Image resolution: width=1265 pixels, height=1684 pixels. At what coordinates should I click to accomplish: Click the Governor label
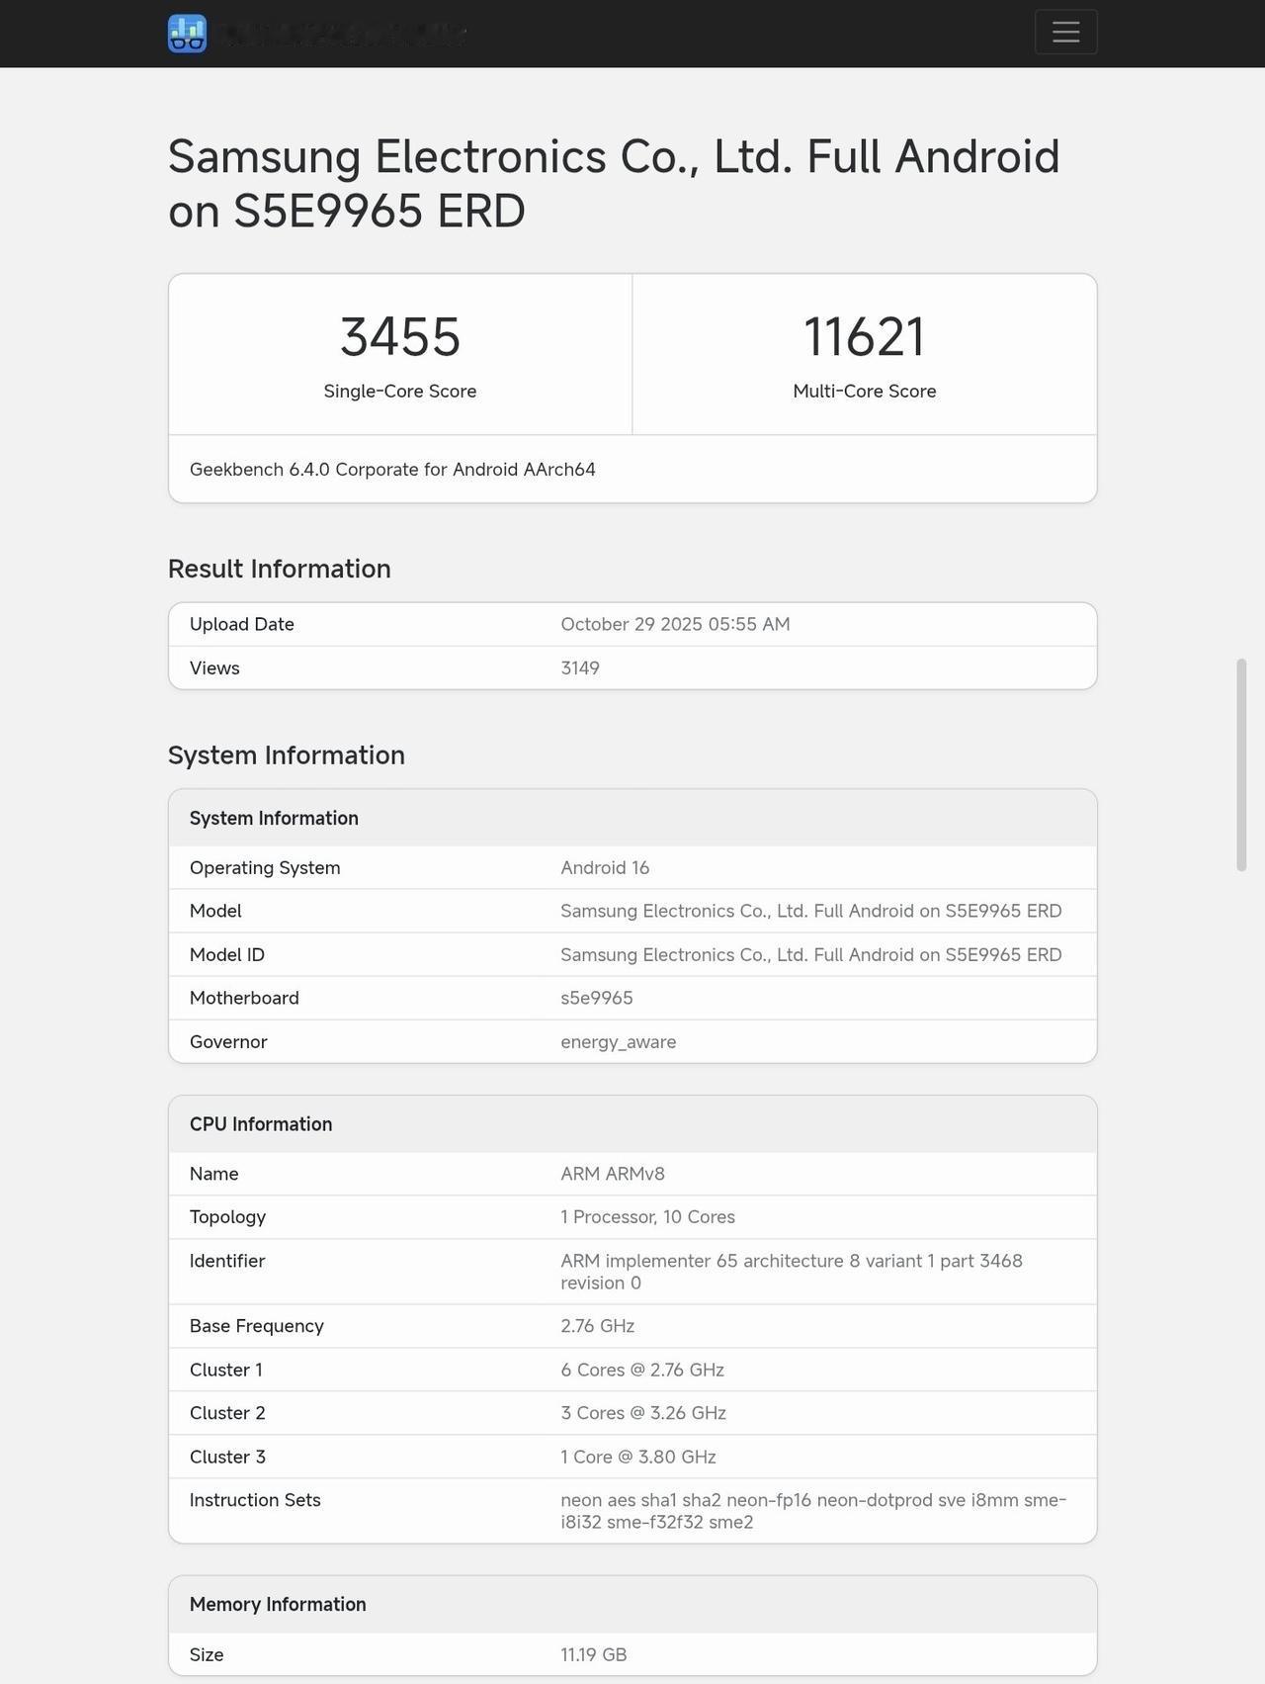coord(228,1041)
